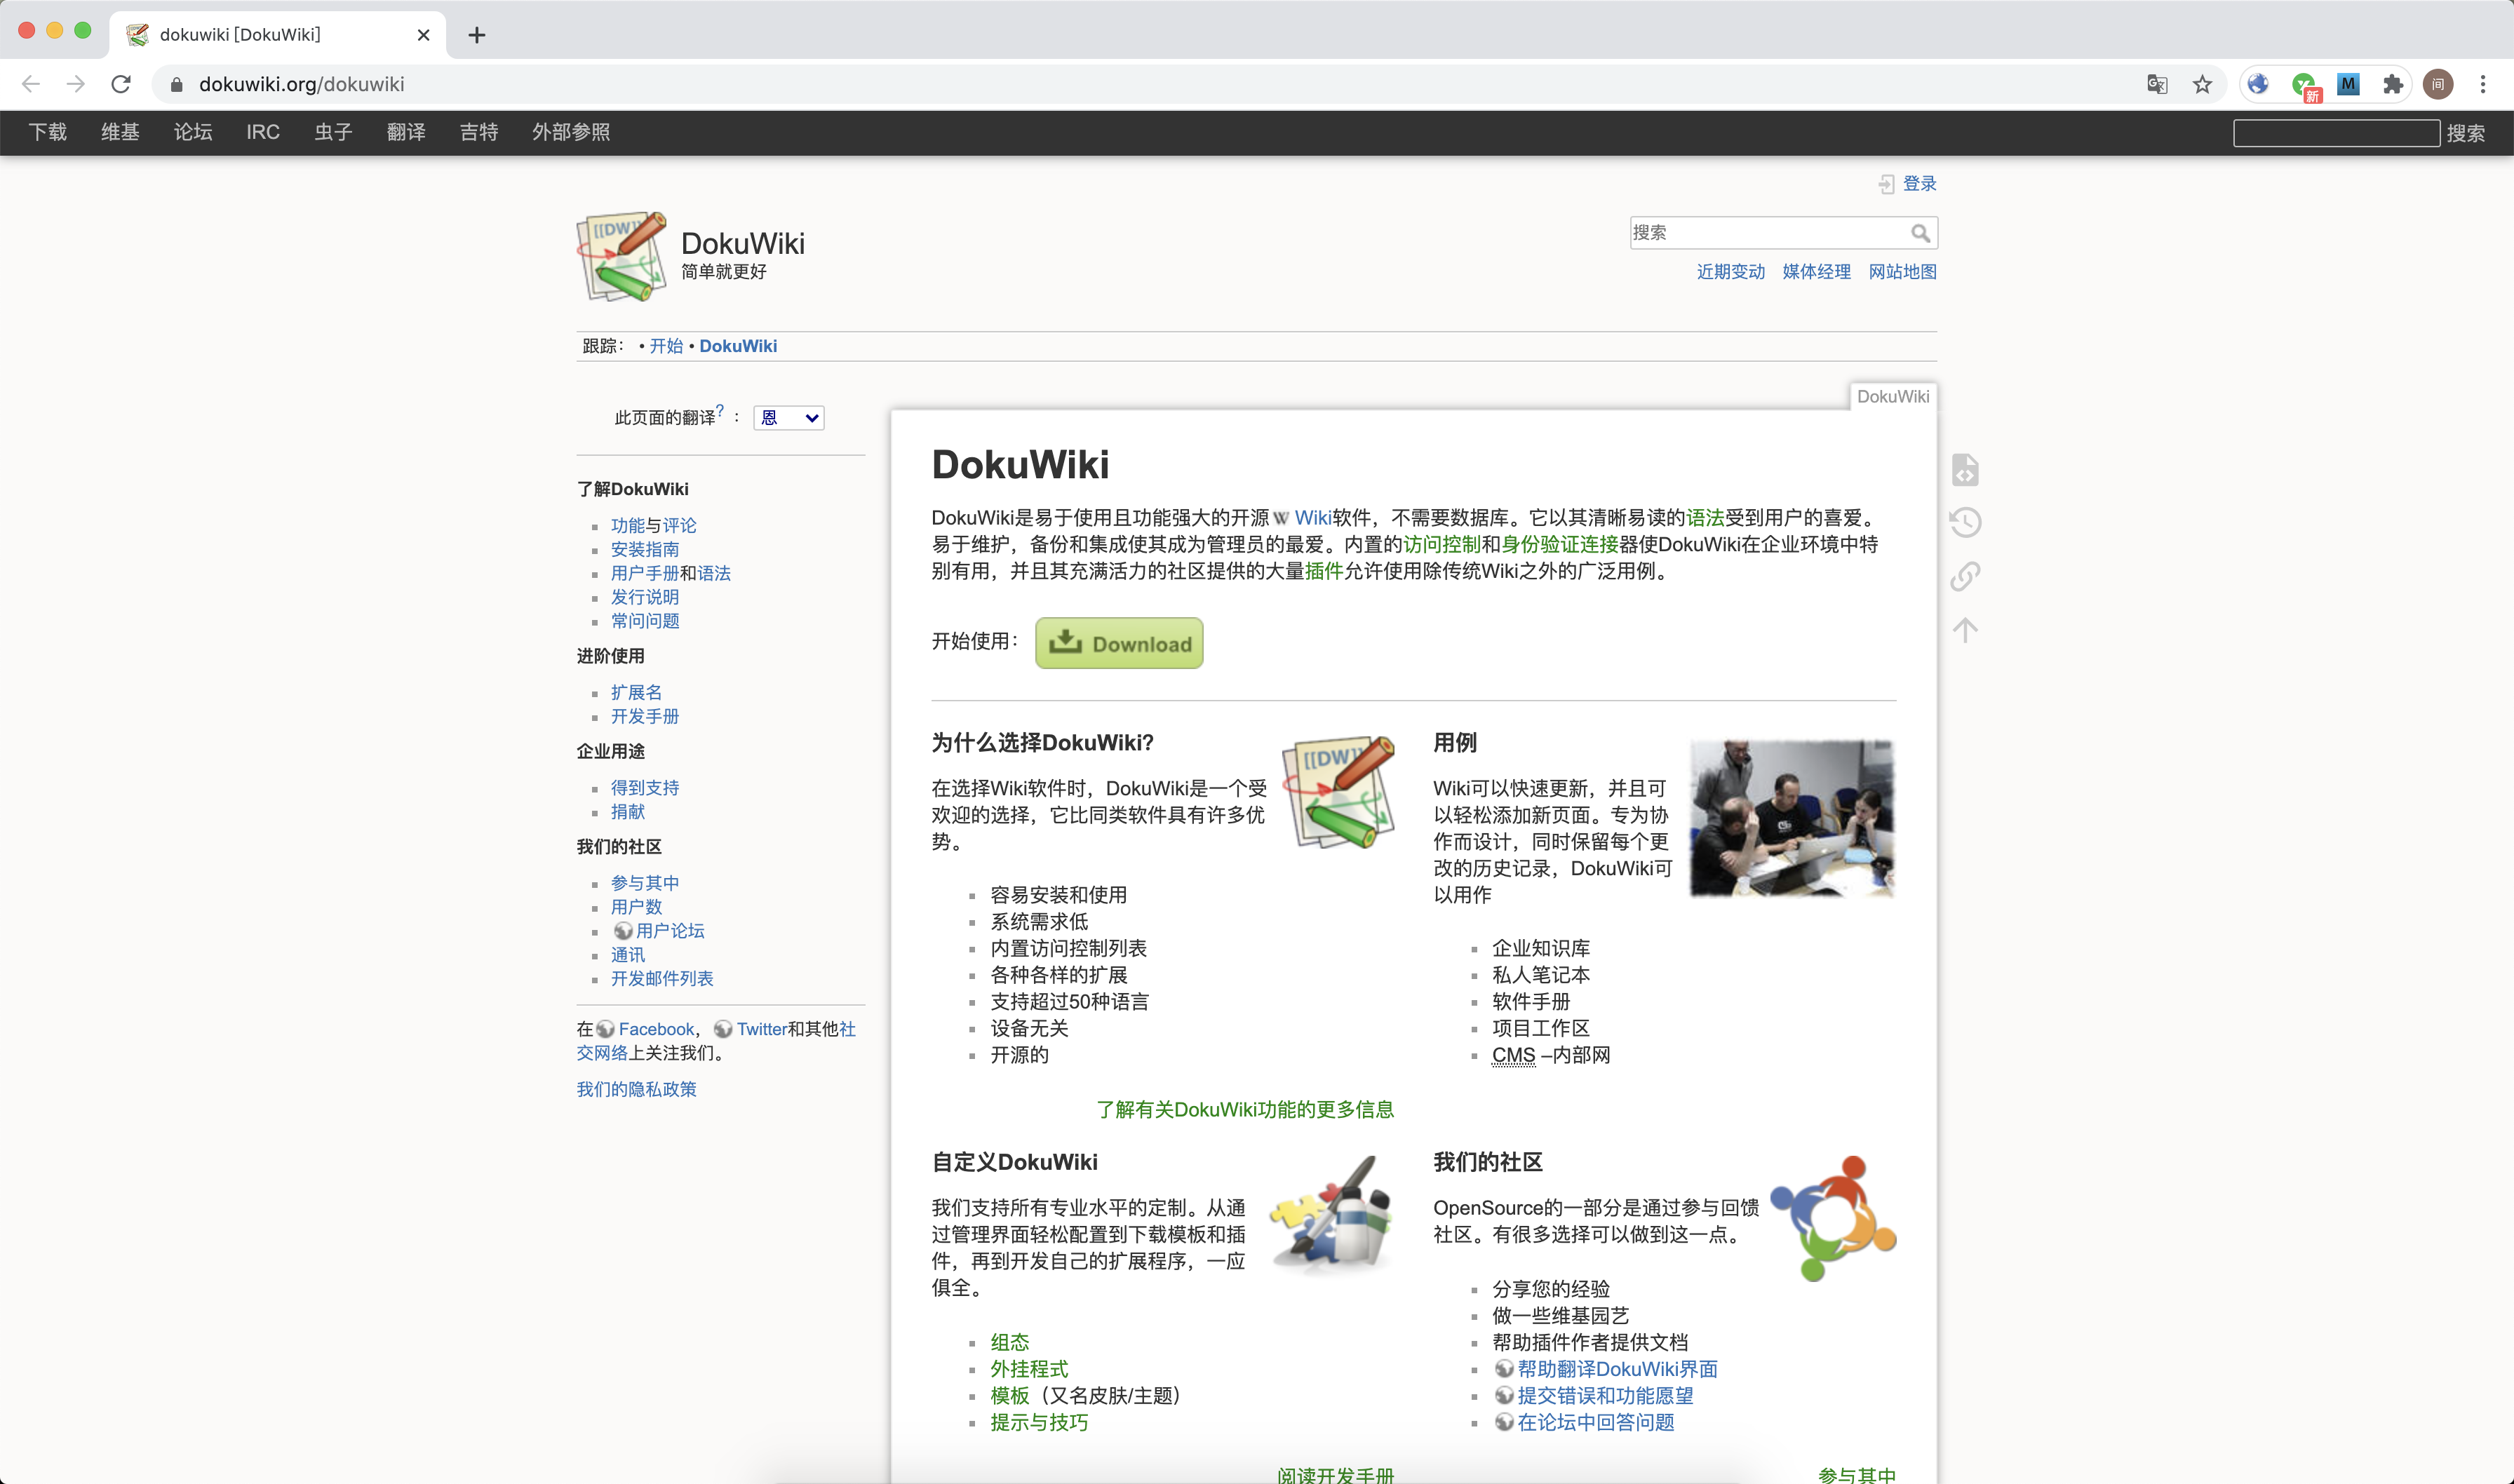
Task: Open the Chrome profile avatar
Action: click(2438, 84)
